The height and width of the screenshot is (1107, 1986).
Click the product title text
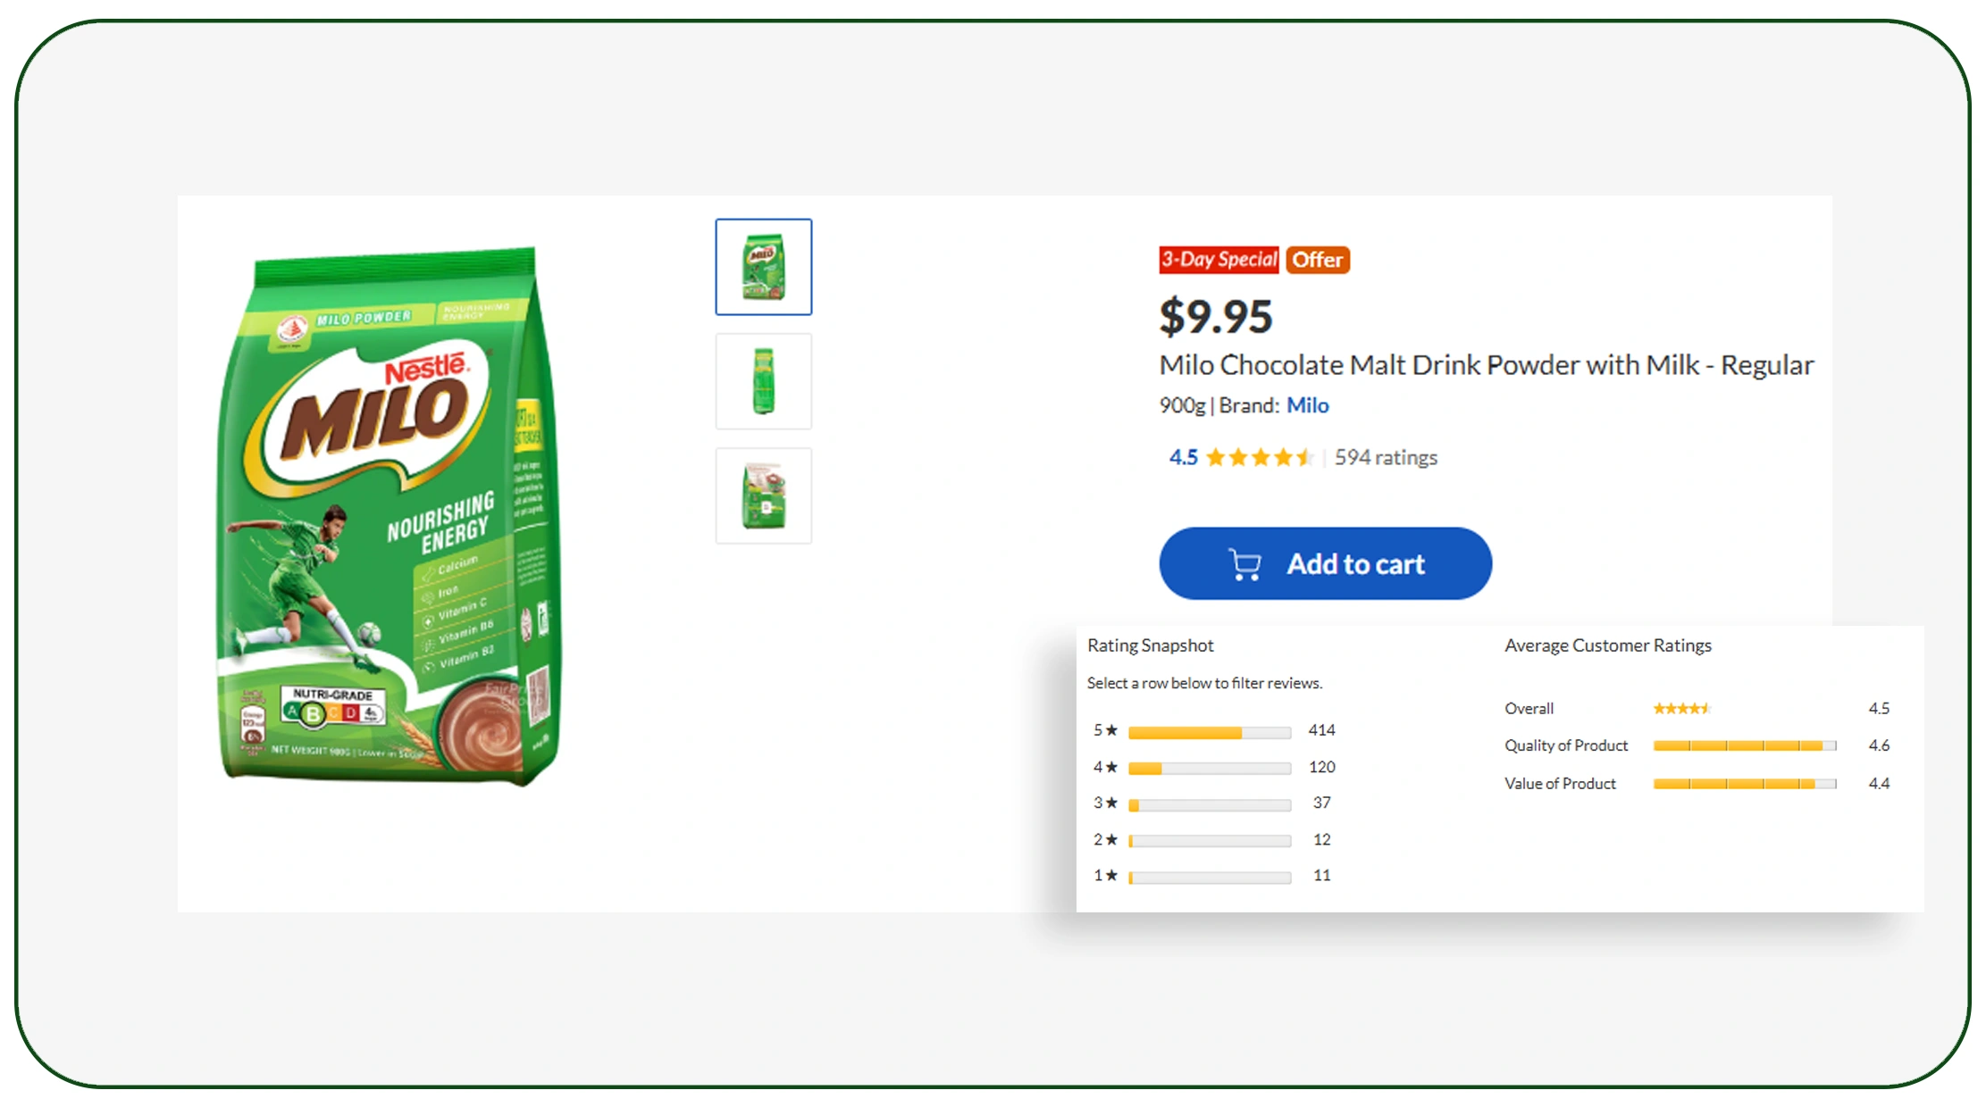coord(1486,365)
